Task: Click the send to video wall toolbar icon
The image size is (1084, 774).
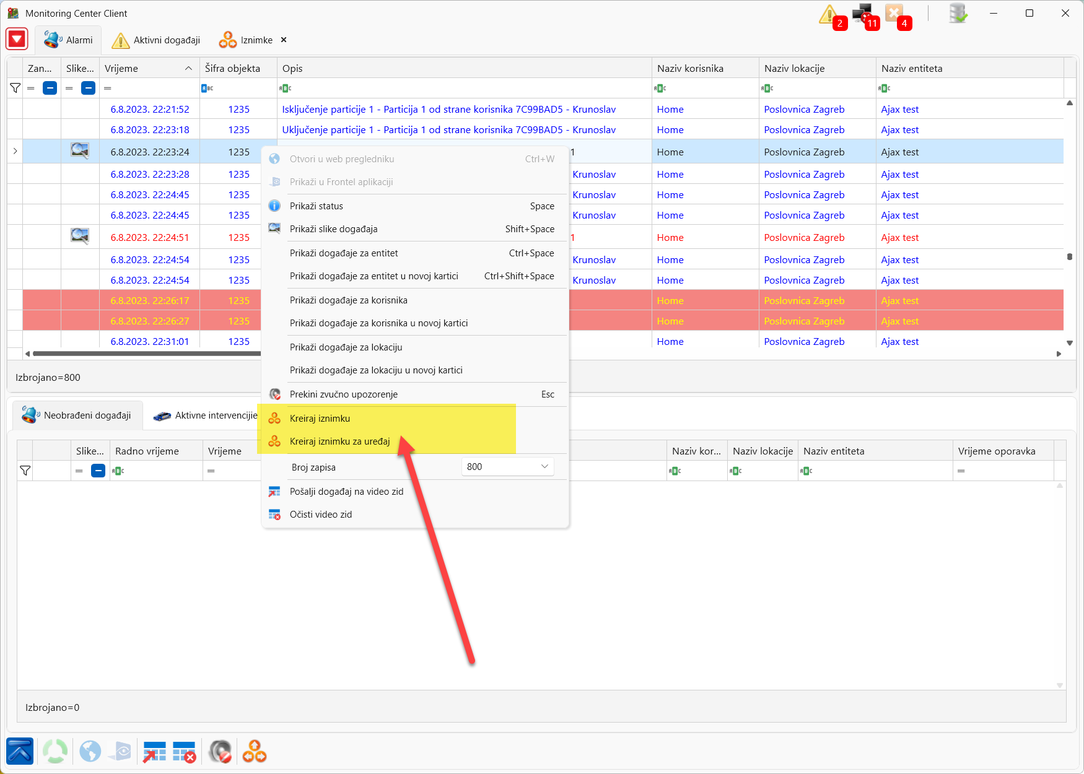Action: click(154, 752)
